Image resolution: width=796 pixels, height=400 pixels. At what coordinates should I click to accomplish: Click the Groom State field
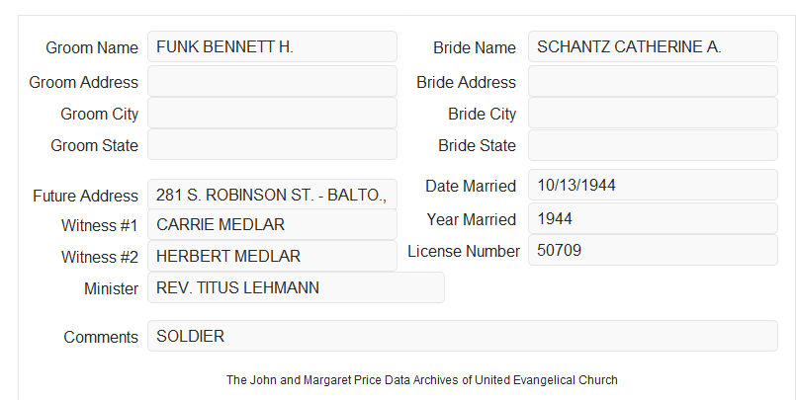pyautogui.click(x=272, y=144)
